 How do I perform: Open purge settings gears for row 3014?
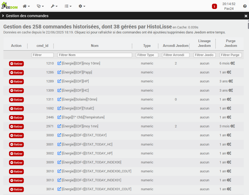(229, 189)
